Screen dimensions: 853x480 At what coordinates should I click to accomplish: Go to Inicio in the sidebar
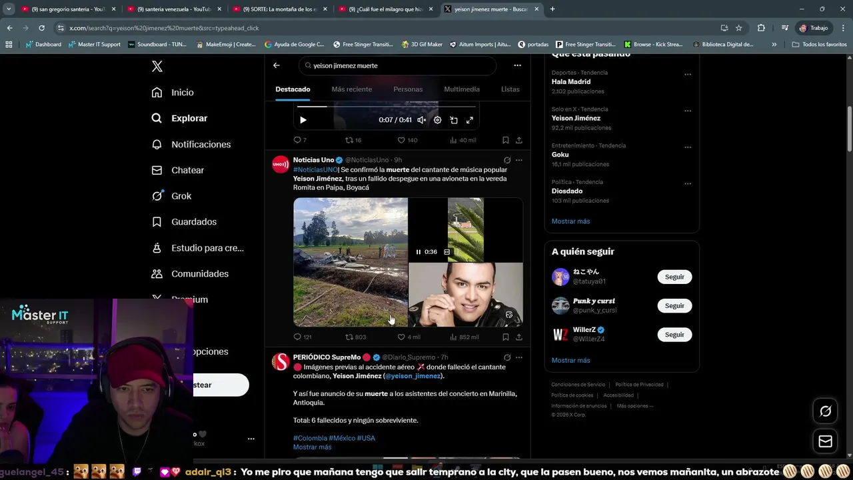coord(173,92)
